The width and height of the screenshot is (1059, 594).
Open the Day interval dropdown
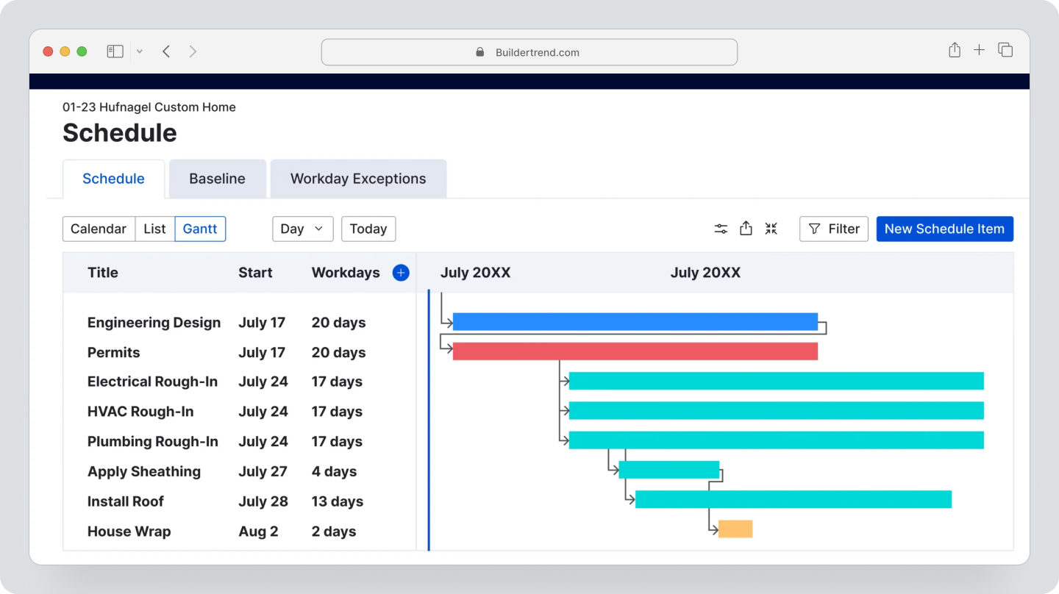coord(302,229)
